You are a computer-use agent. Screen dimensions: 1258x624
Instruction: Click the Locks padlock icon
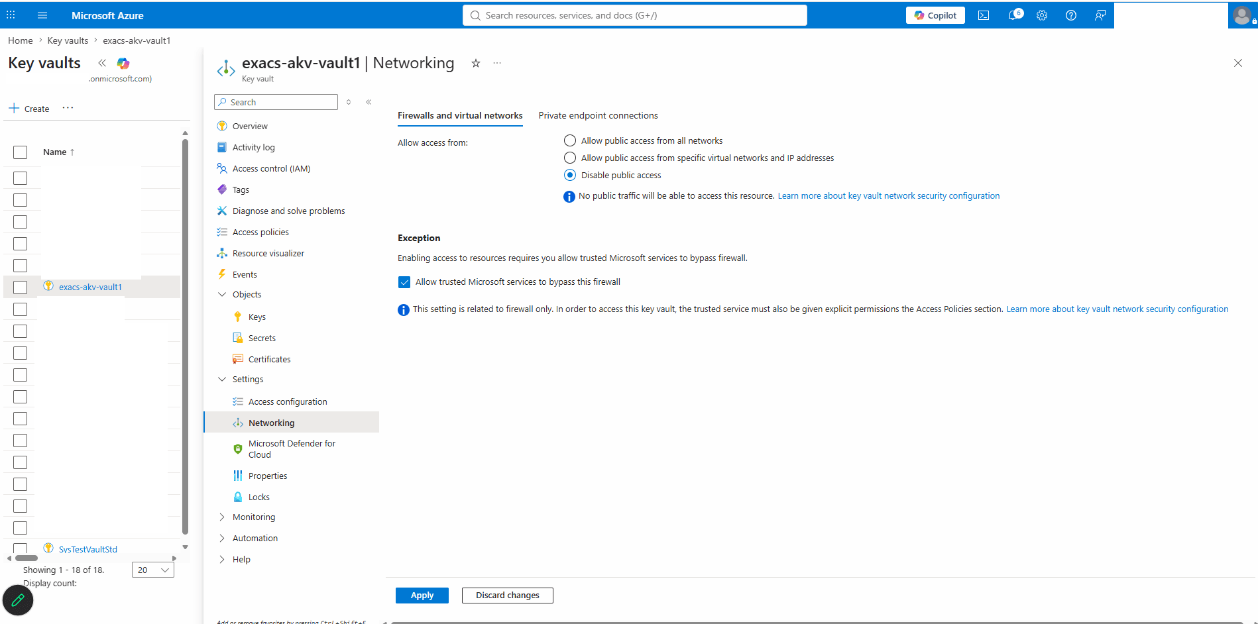click(x=238, y=497)
